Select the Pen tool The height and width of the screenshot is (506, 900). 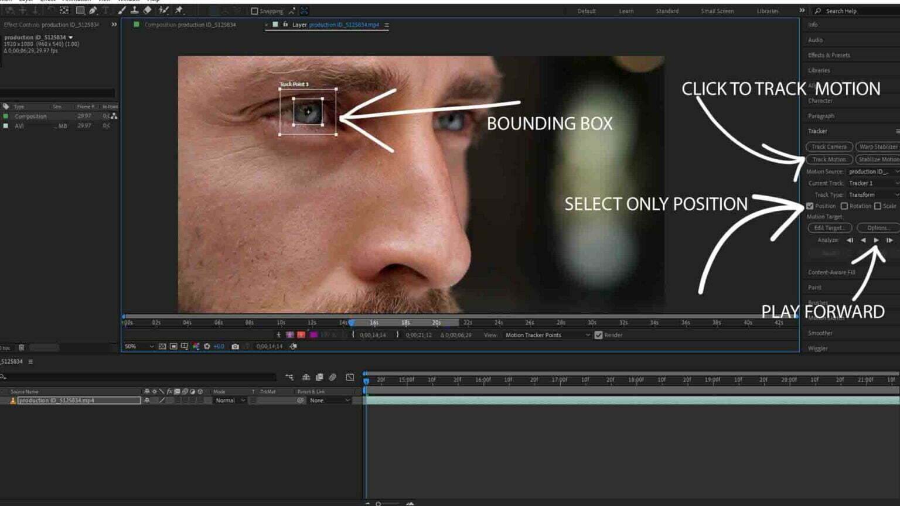tap(94, 11)
